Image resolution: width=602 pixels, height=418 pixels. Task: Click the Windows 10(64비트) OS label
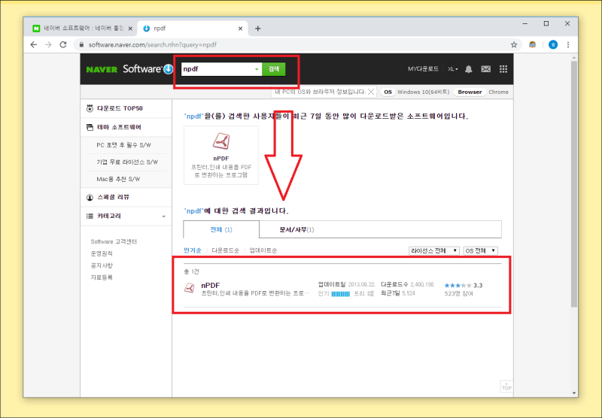coord(423,92)
